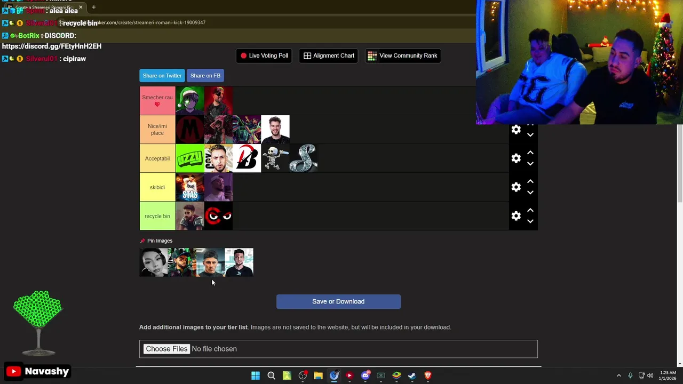Open the green app icon next to search
This screenshot has width=683, height=384.
(287, 375)
